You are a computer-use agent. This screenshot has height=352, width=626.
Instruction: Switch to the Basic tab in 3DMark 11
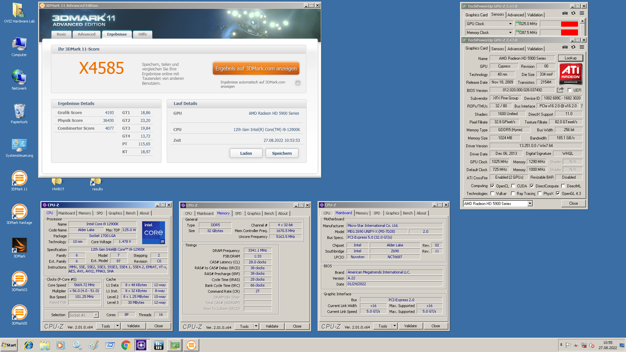click(61, 34)
